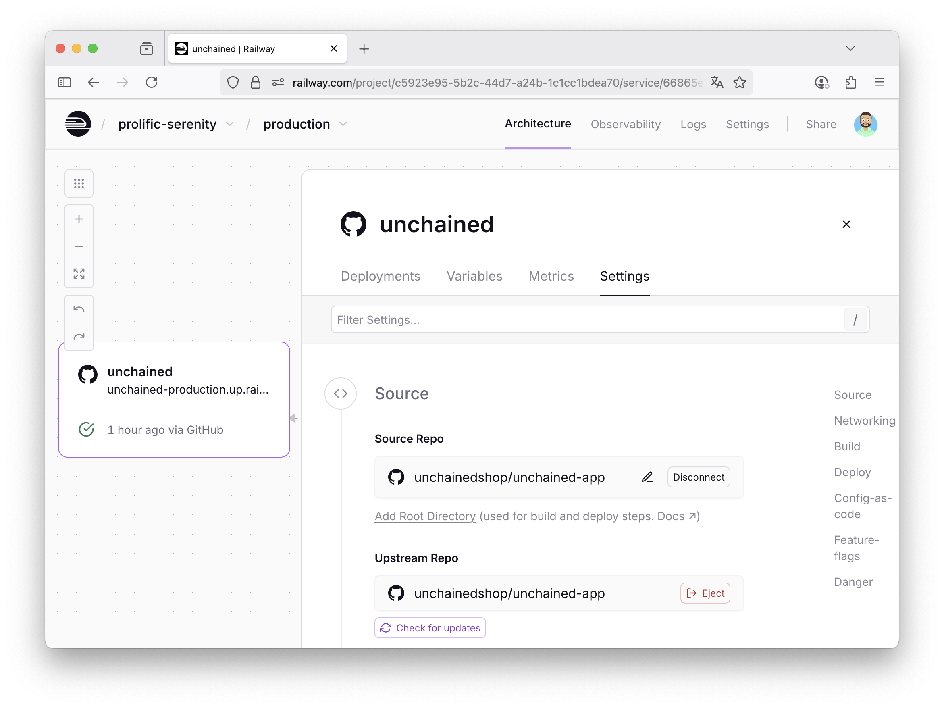Jump to the Deploy settings section
The width and height of the screenshot is (944, 708).
(852, 472)
